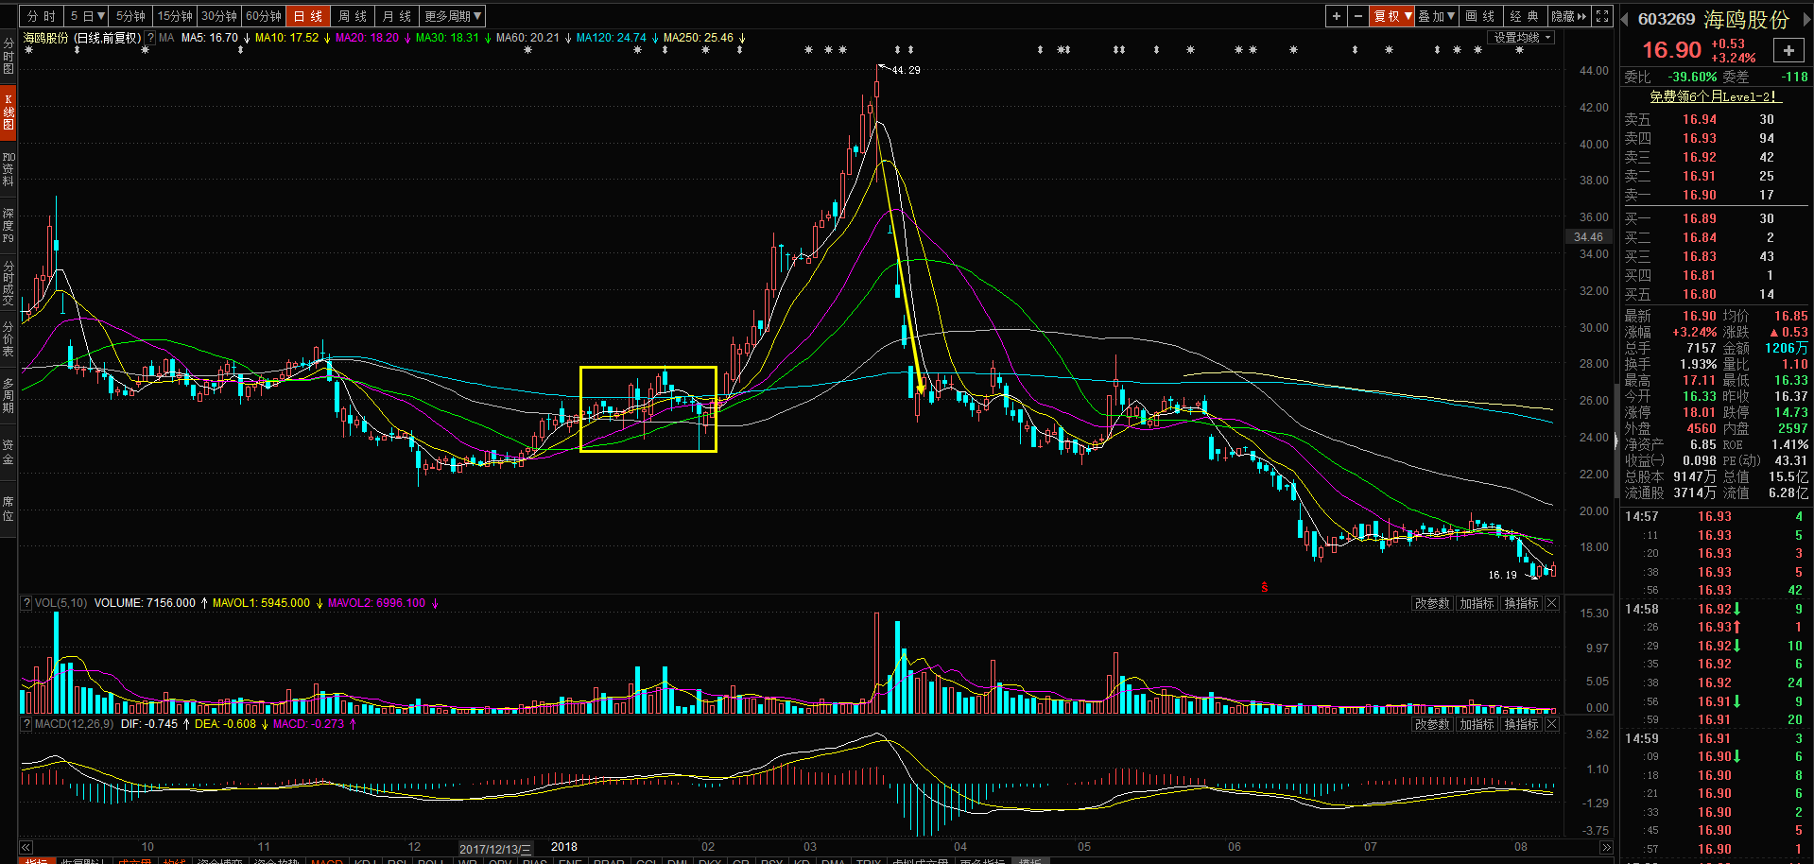Click the 2017/12/13 date marker on timeline

point(495,849)
